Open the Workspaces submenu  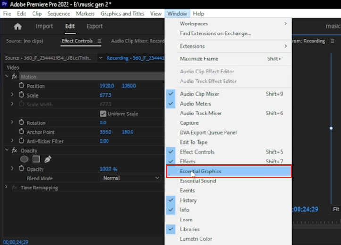(228, 24)
